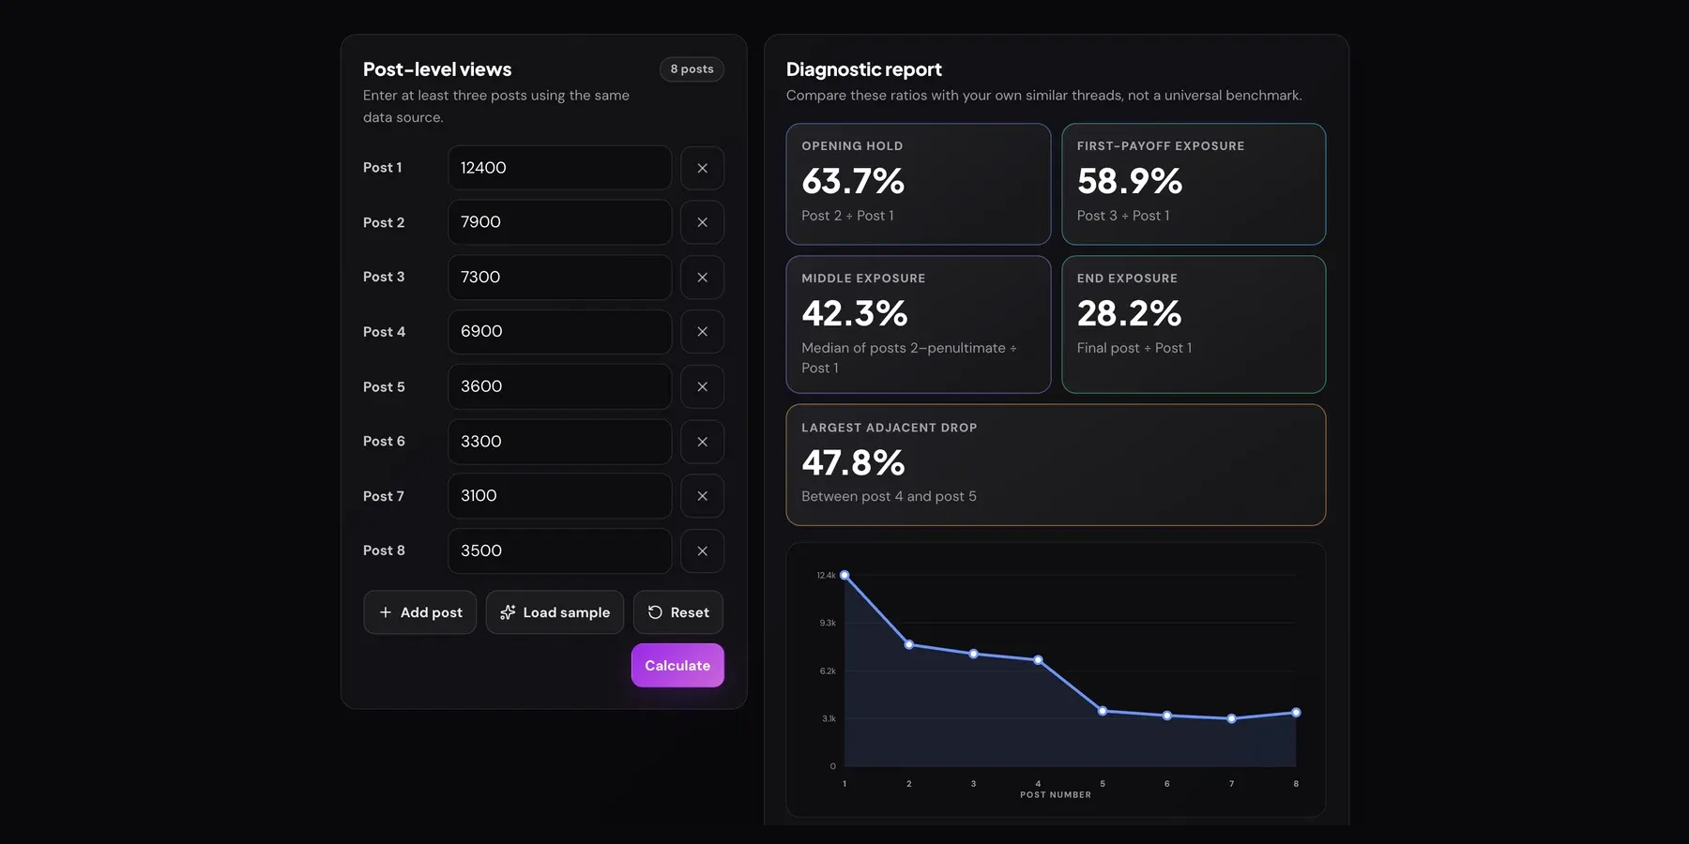Remove Post 2 with its X icon
Screen dimensions: 1689x844
(x=702, y=222)
